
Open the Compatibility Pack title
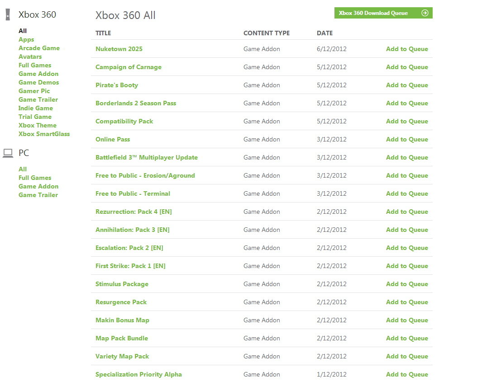124,121
